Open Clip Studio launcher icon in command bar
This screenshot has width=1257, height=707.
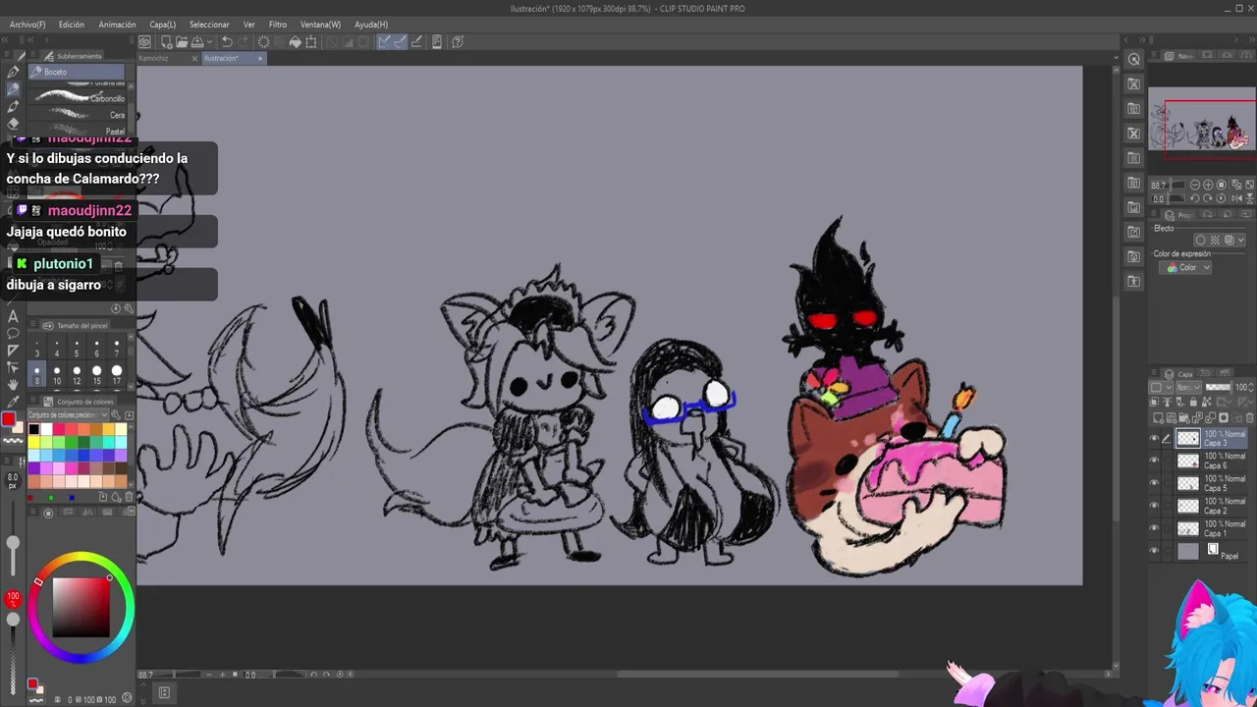click(144, 42)
